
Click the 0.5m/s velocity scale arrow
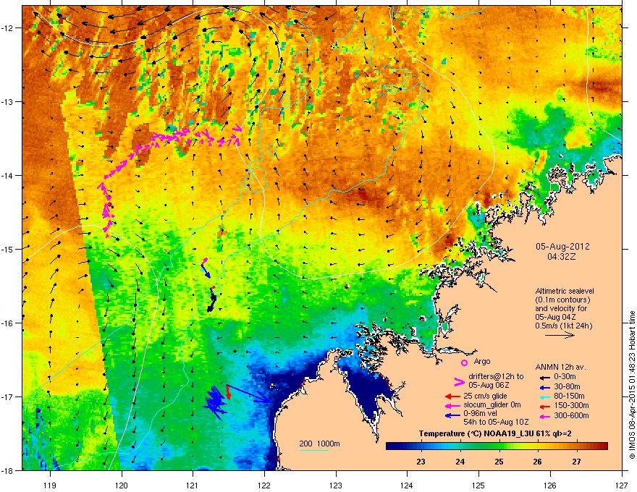click(x=560, y=335)
